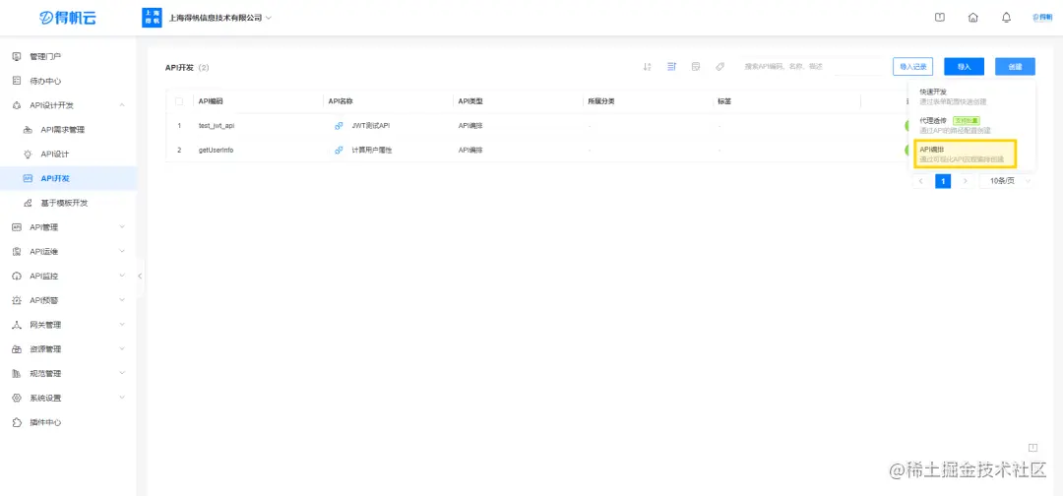Open API开发 via its sidebar icon
Screen dimensions: 1063x496
pyautogui.click(x=28, y=178)
